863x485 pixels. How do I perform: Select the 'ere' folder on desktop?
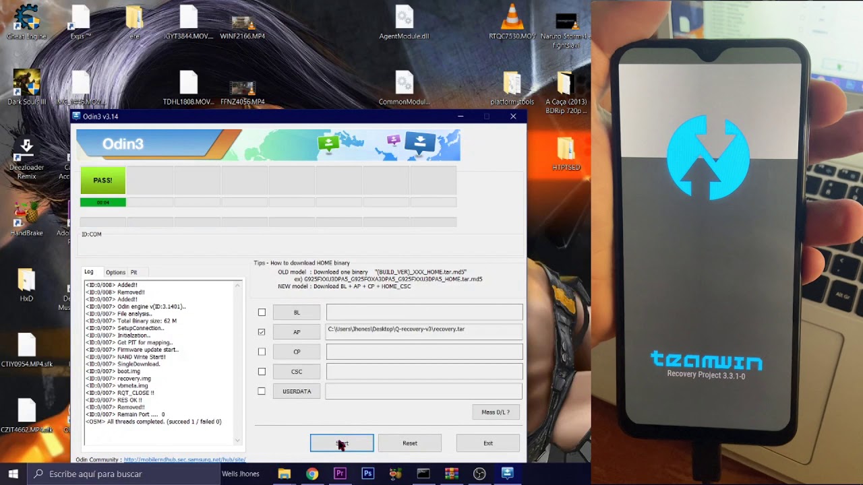point(134,22)
